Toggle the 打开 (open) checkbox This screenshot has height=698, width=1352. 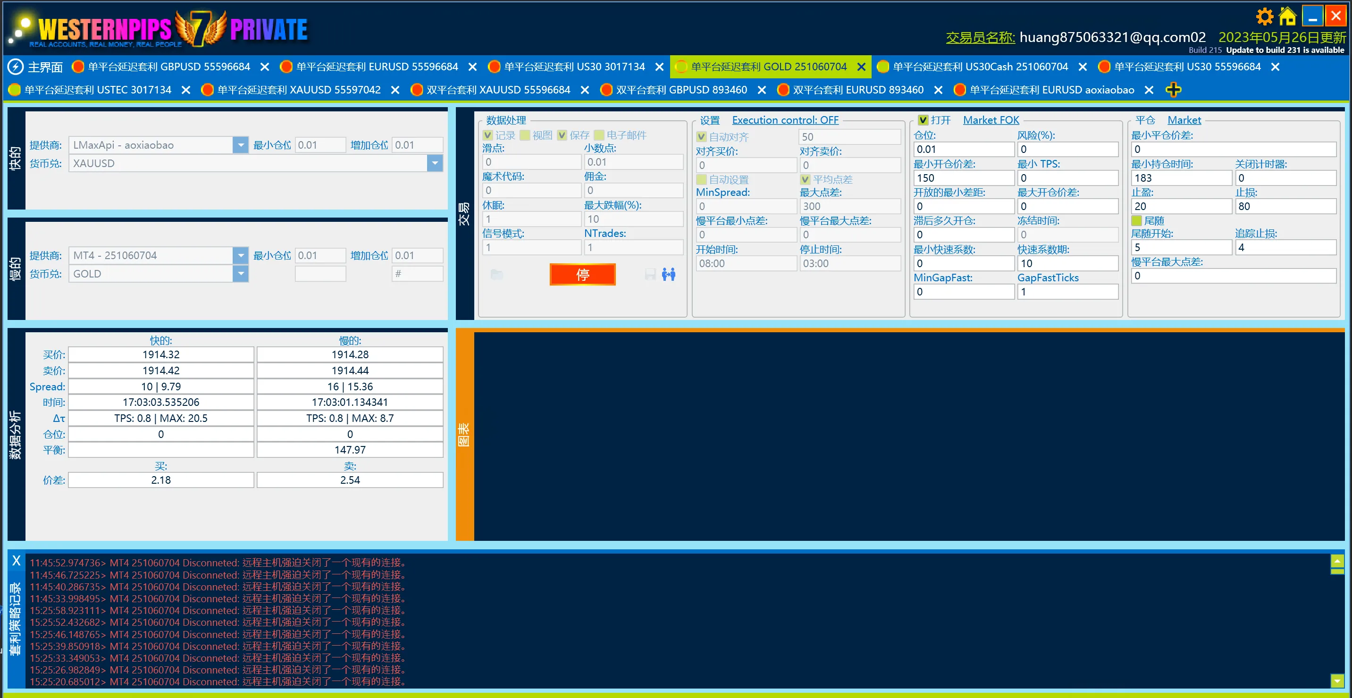[923, 120]
